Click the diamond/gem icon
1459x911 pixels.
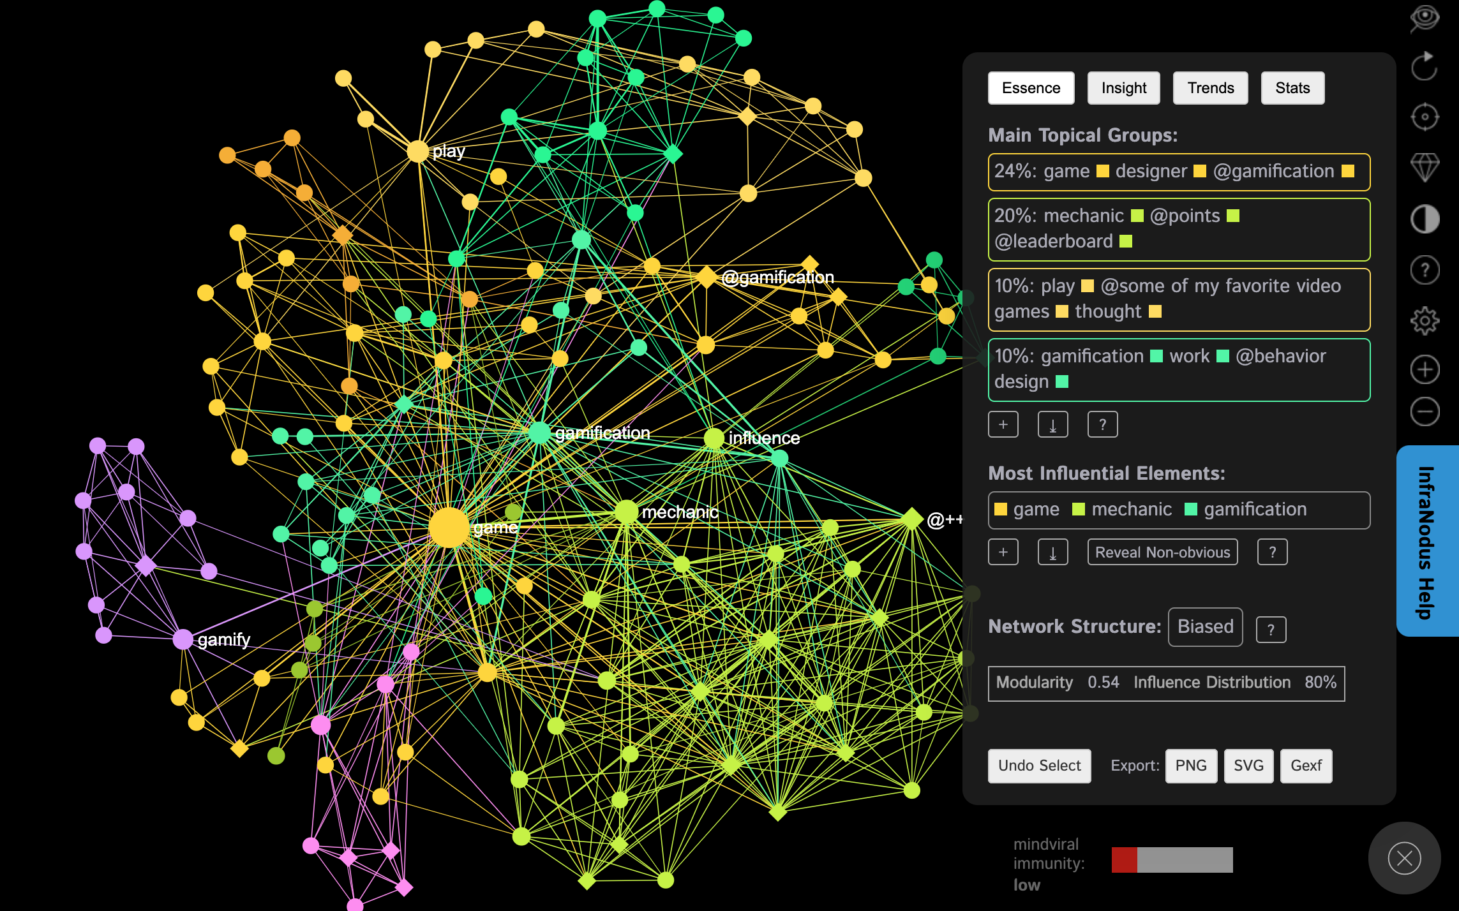[x=1425, y=168]
